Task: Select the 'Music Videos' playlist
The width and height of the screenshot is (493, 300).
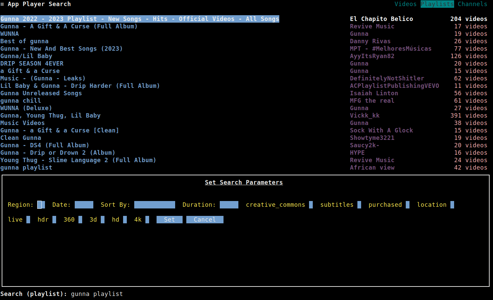Action: pyautogui.click(x=23, y=123)
